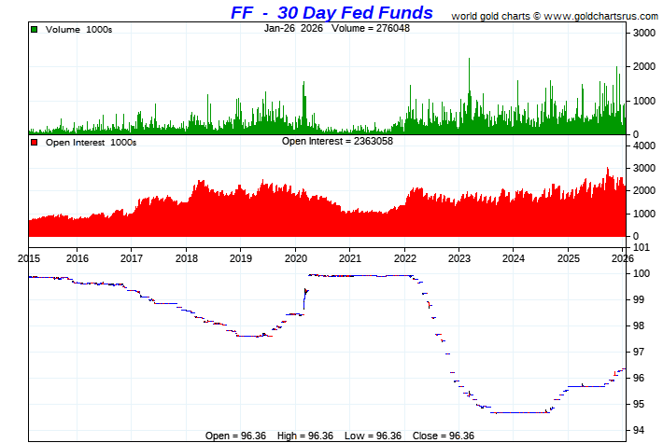Click the 2026 year label
Viewport: 663px width, 443px height.
(623, 258)
